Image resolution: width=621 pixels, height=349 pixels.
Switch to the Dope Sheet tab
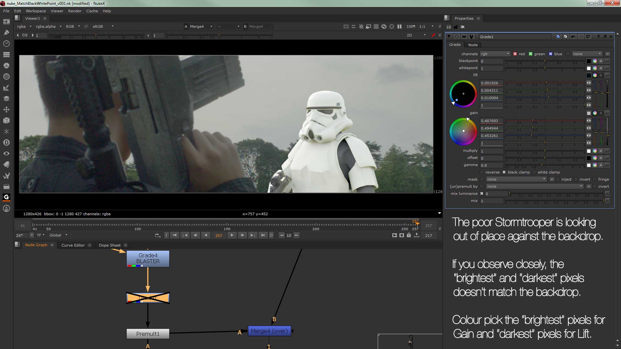tap(110, 245)
